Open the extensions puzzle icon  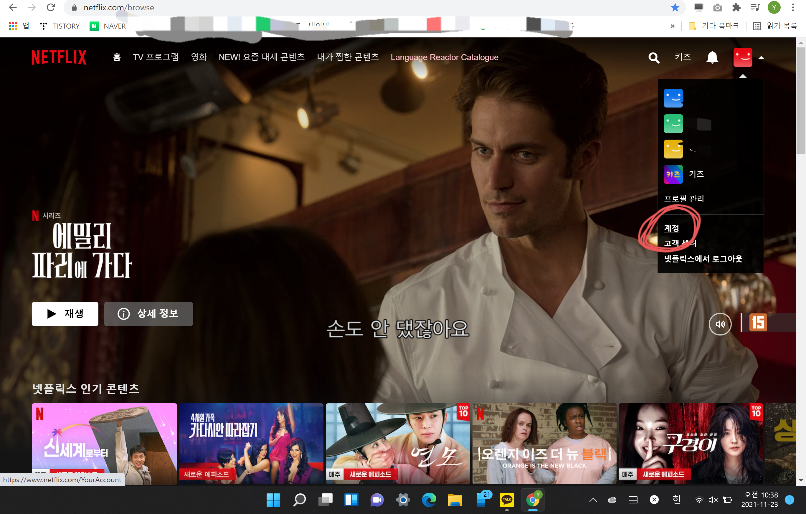(x=736, y=7)
